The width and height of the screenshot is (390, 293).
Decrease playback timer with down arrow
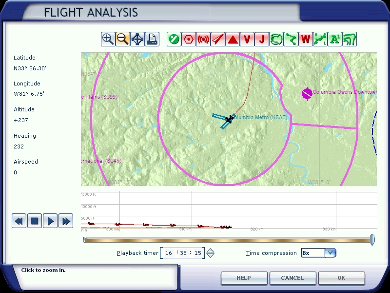pyautogui.click(x=211, y=255)
